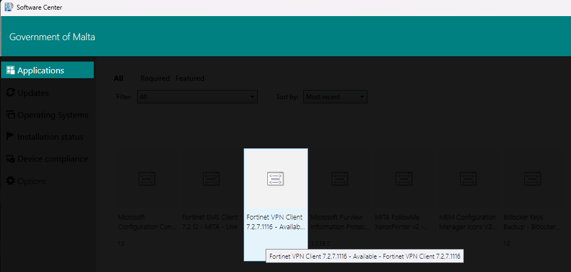Click the Operating Systems windows icon
The image size is (571, 272).
point(11,115)
